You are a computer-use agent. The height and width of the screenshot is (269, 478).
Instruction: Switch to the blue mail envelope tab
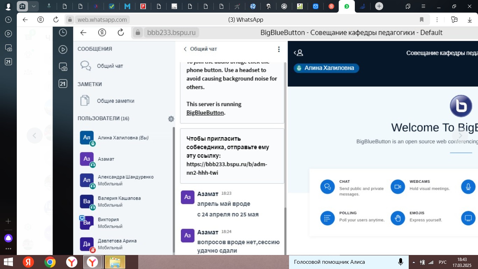coord(316,6)
